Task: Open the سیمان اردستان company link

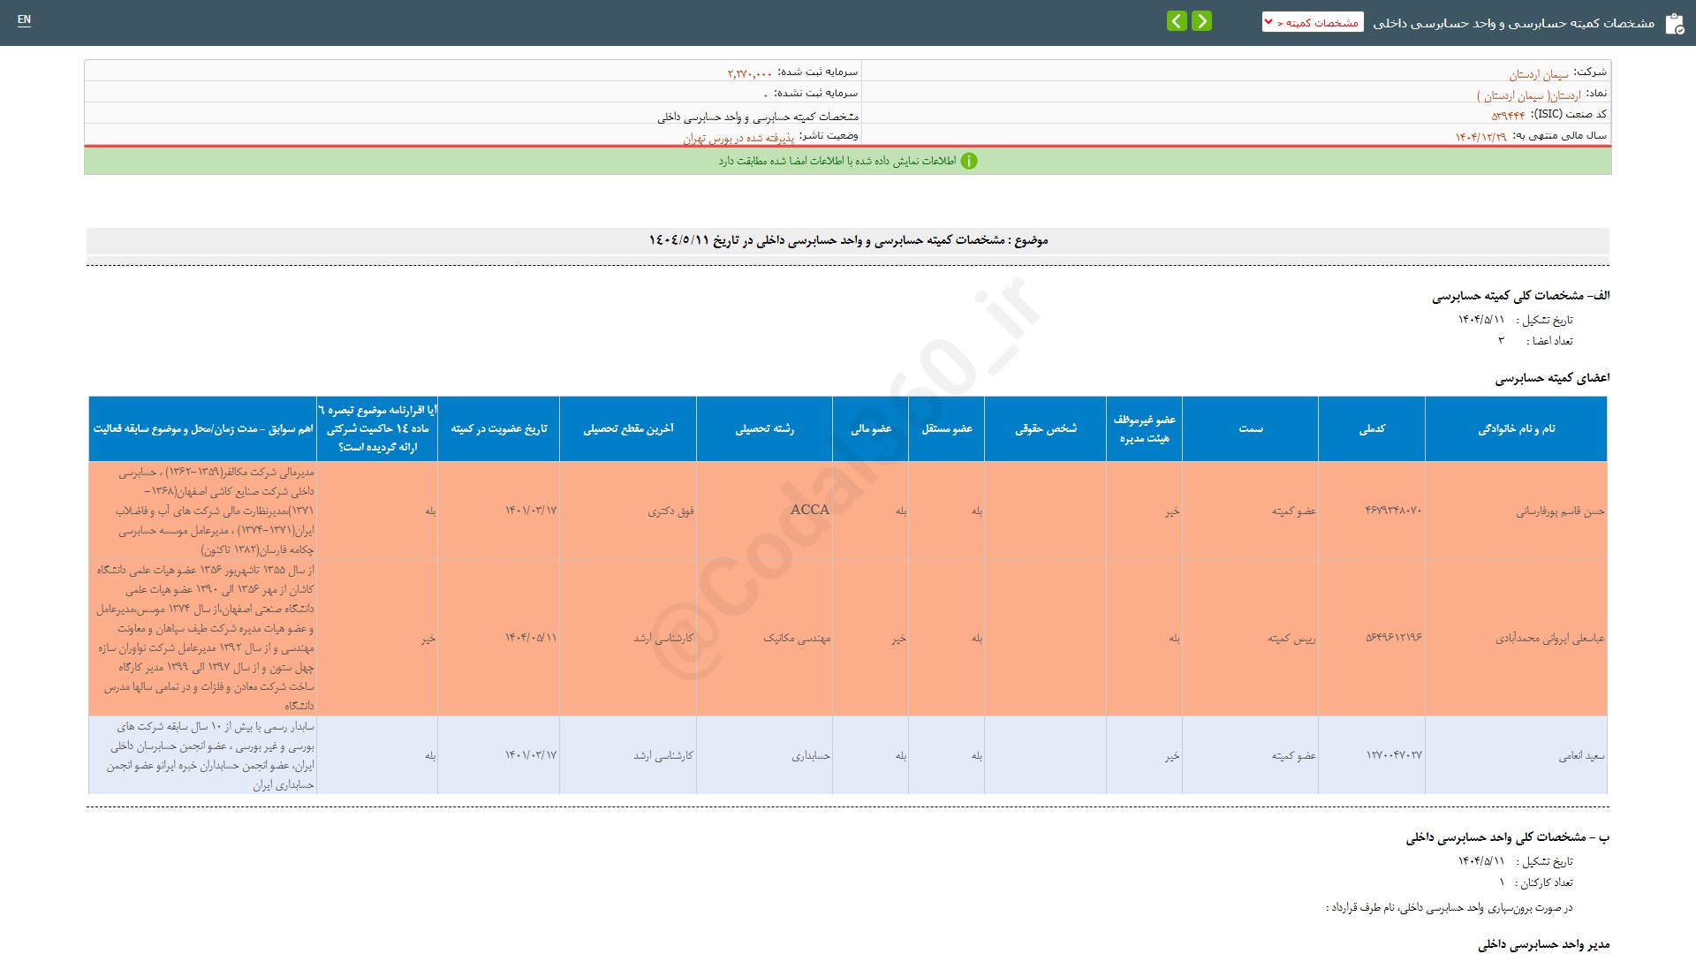Action: point(1539,74)
